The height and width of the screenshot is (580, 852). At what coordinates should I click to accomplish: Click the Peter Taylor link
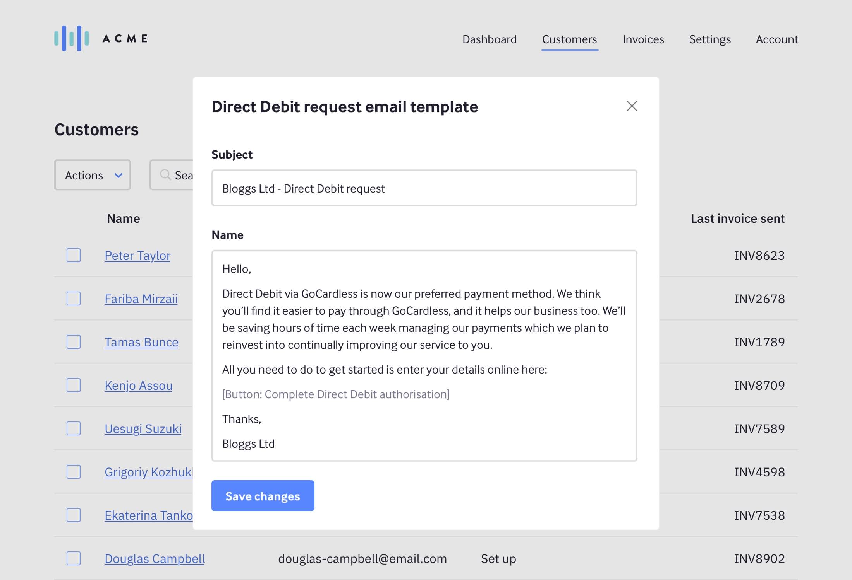(x=137, y=256)
